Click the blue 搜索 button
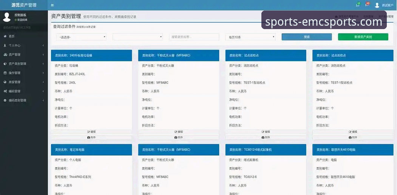 [x=307, y=37]
